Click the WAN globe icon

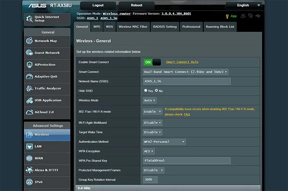coord(29,158)
